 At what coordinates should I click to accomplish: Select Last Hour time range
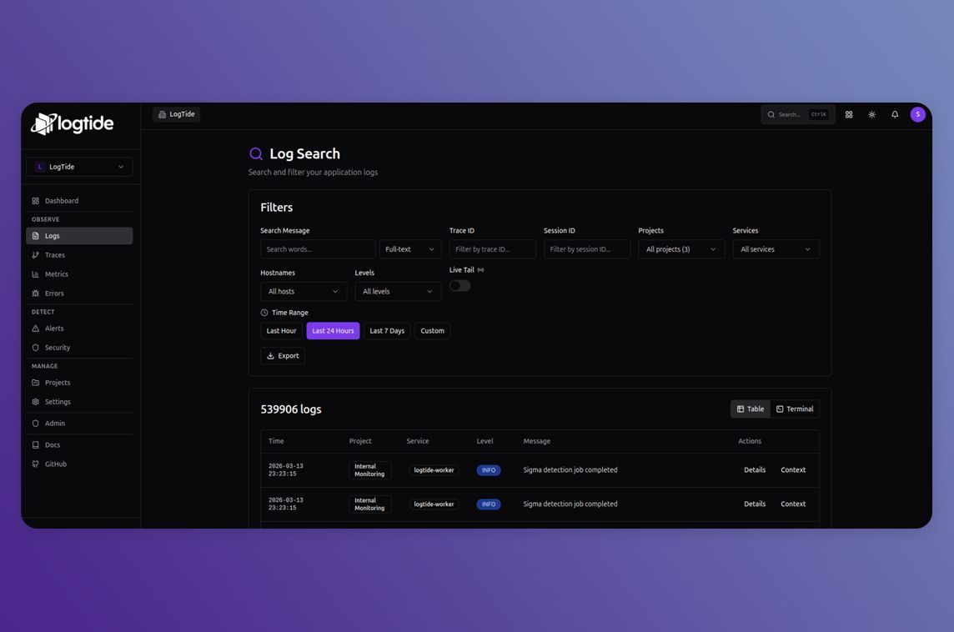click(x=281, y=331)
